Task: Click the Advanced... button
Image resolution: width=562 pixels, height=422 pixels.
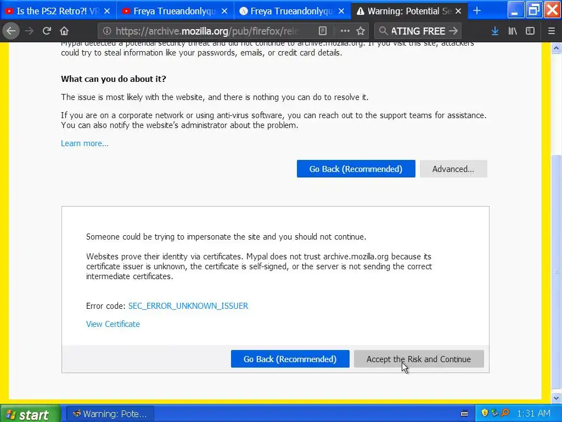Action: tap(453, 169)
